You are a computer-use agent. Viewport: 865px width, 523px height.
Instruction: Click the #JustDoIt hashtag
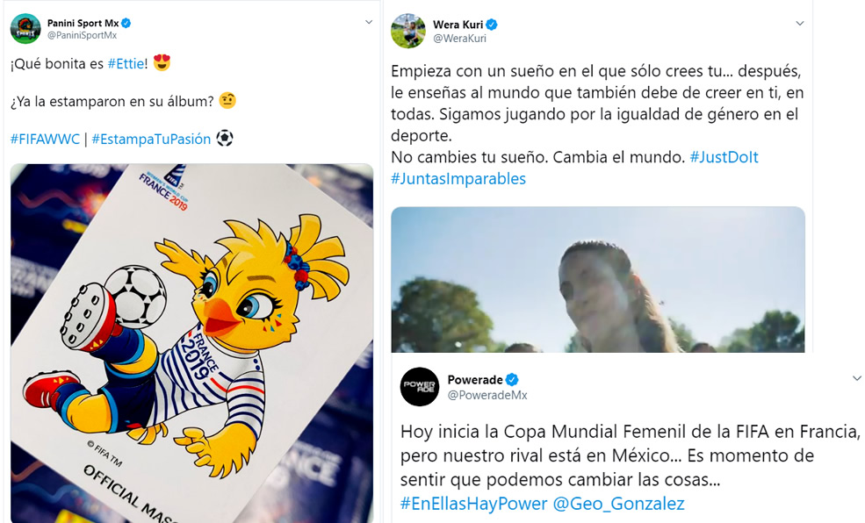[x=724, y=157]
